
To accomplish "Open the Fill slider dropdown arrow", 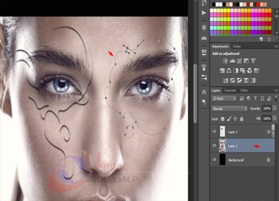I will tap(275, 119).
